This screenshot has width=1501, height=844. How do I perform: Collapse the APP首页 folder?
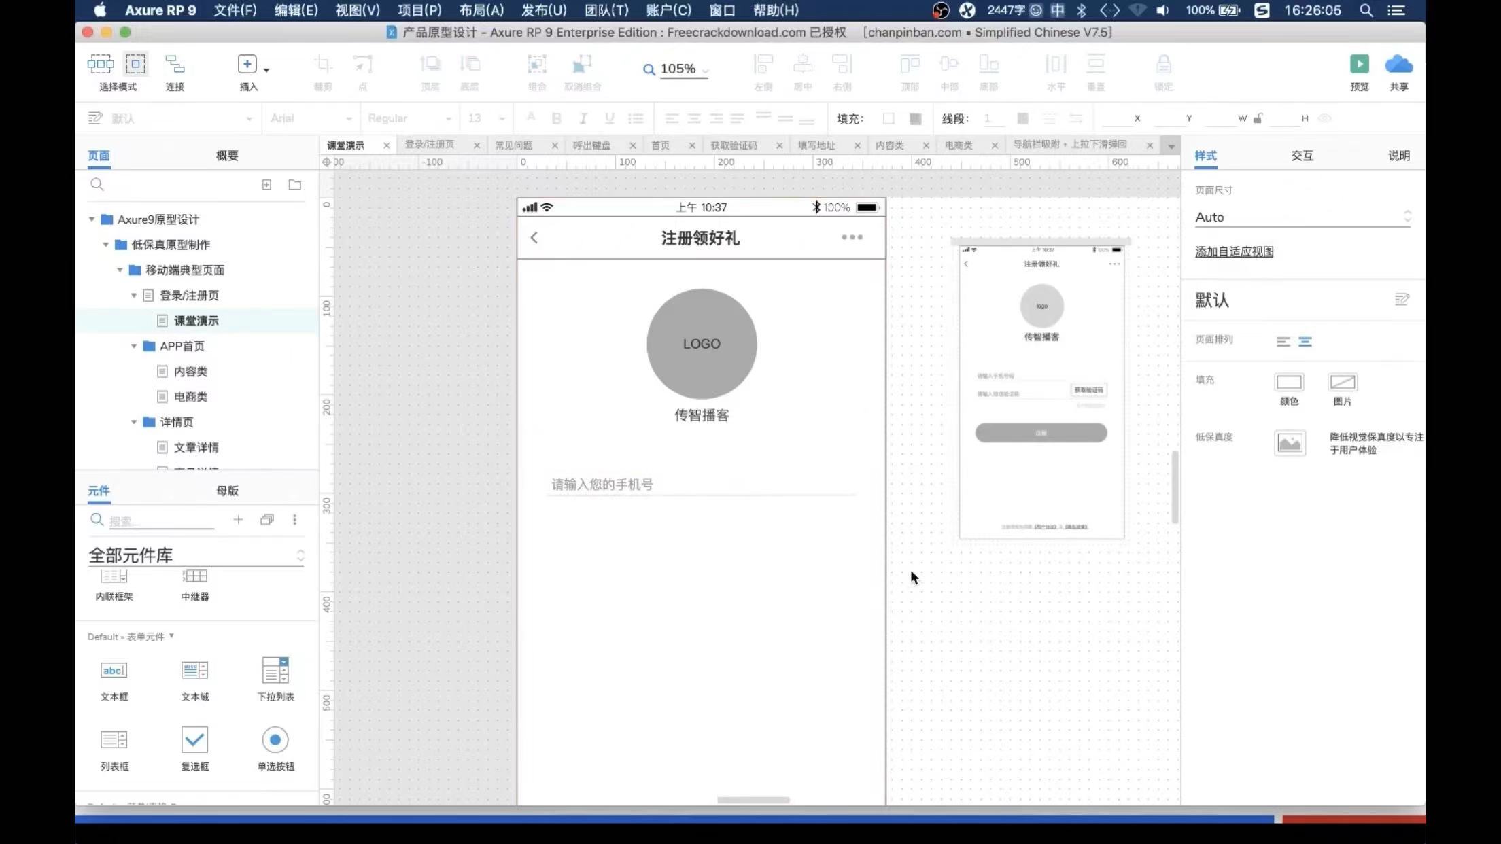134,346
